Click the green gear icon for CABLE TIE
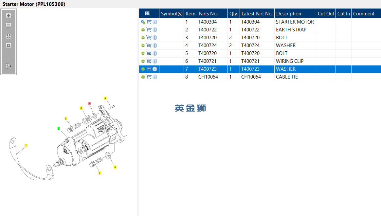This screenshot has width=381, height=216. (x=143, y=77)
